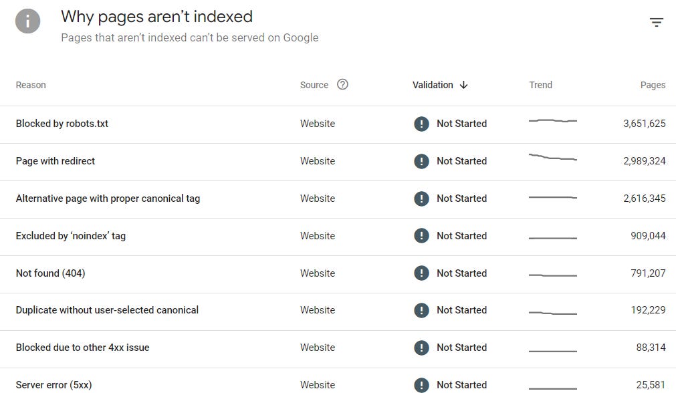Click Not Started status for Not found (404)

point(462,273)
